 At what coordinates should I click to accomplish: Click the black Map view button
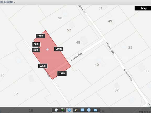(143, 8)
